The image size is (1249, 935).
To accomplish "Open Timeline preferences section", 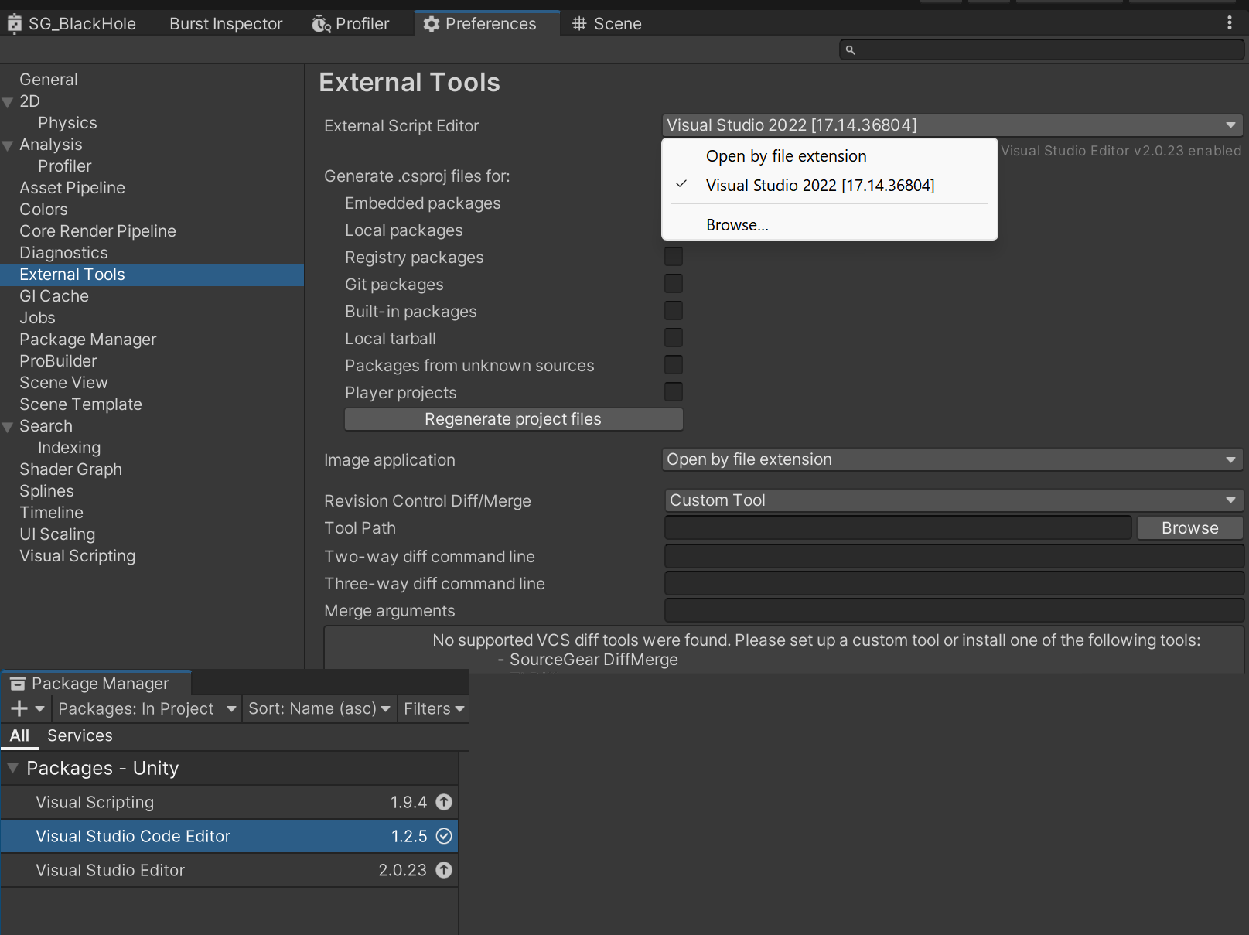I will coord(152,513).
